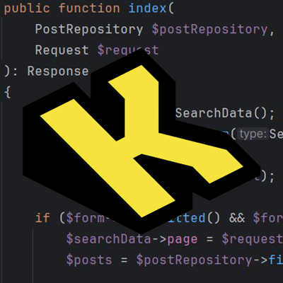Click the "type:" inlay hint
This screenshot has width=283, height=283.
[253, 134]
